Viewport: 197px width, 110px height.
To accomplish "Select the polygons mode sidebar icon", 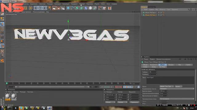I will (x=2, y=42).
